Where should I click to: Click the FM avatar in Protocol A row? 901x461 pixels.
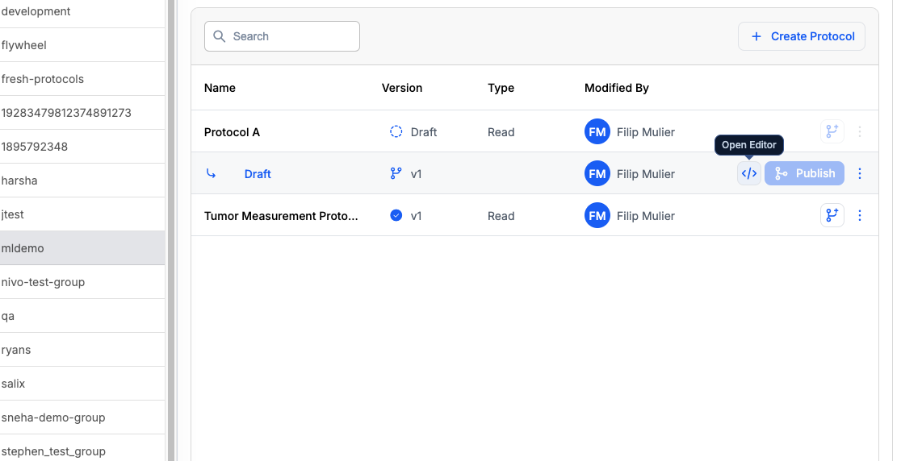(x=597, y=132)
